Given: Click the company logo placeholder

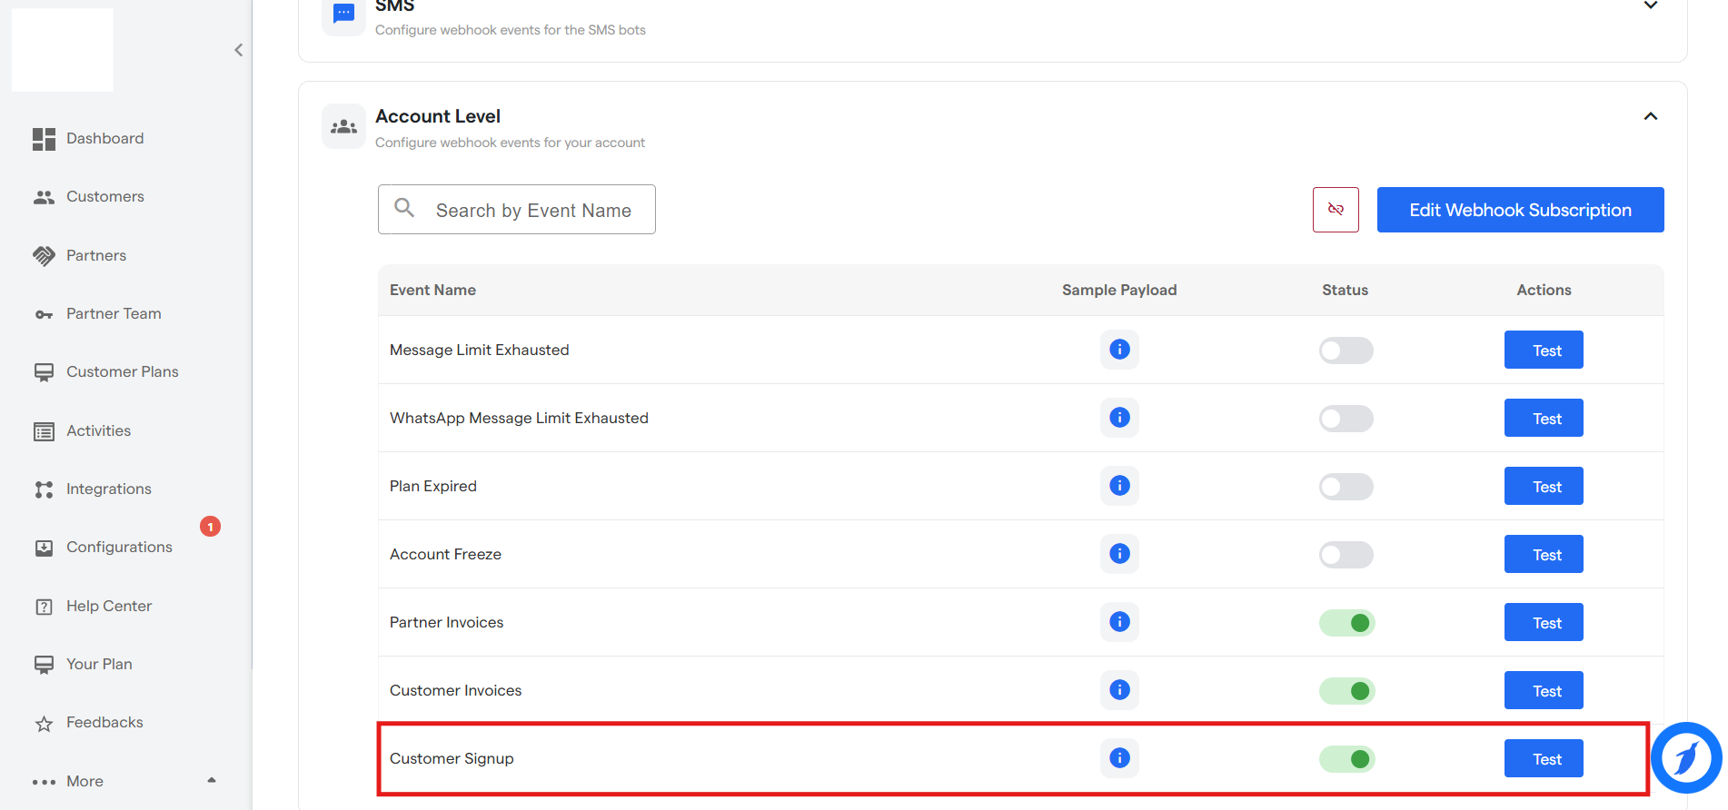Looking at the screenshot, I should coord(63,50).
